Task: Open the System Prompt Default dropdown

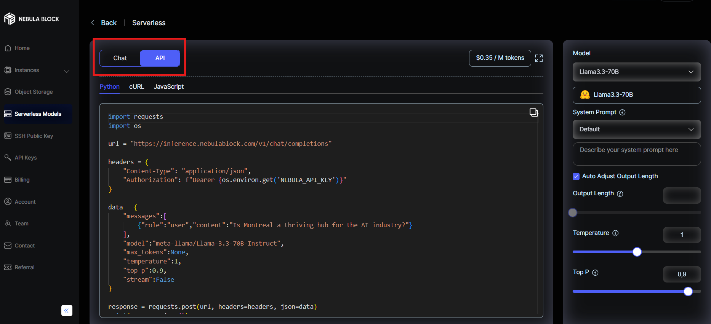Action: 637,129
